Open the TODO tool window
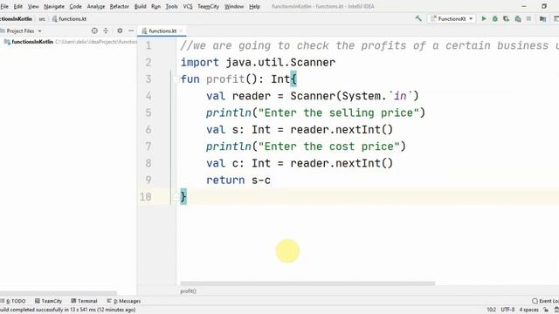Viewport: 559px width, 314px height. point(13,301)
